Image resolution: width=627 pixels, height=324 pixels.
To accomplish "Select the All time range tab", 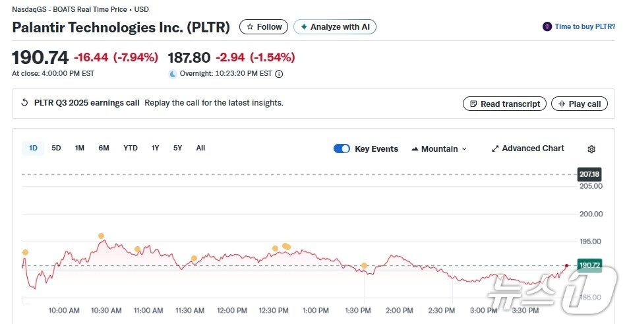I will [200, 148].
